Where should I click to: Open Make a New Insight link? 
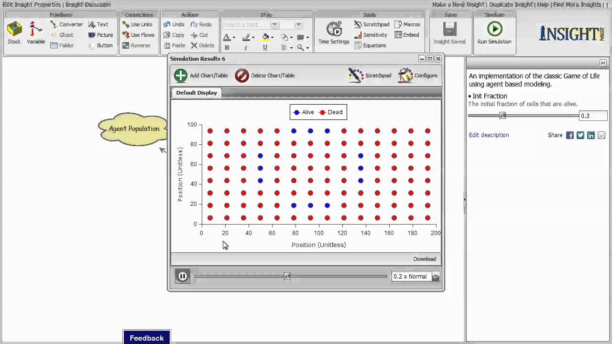coord(459,4)
